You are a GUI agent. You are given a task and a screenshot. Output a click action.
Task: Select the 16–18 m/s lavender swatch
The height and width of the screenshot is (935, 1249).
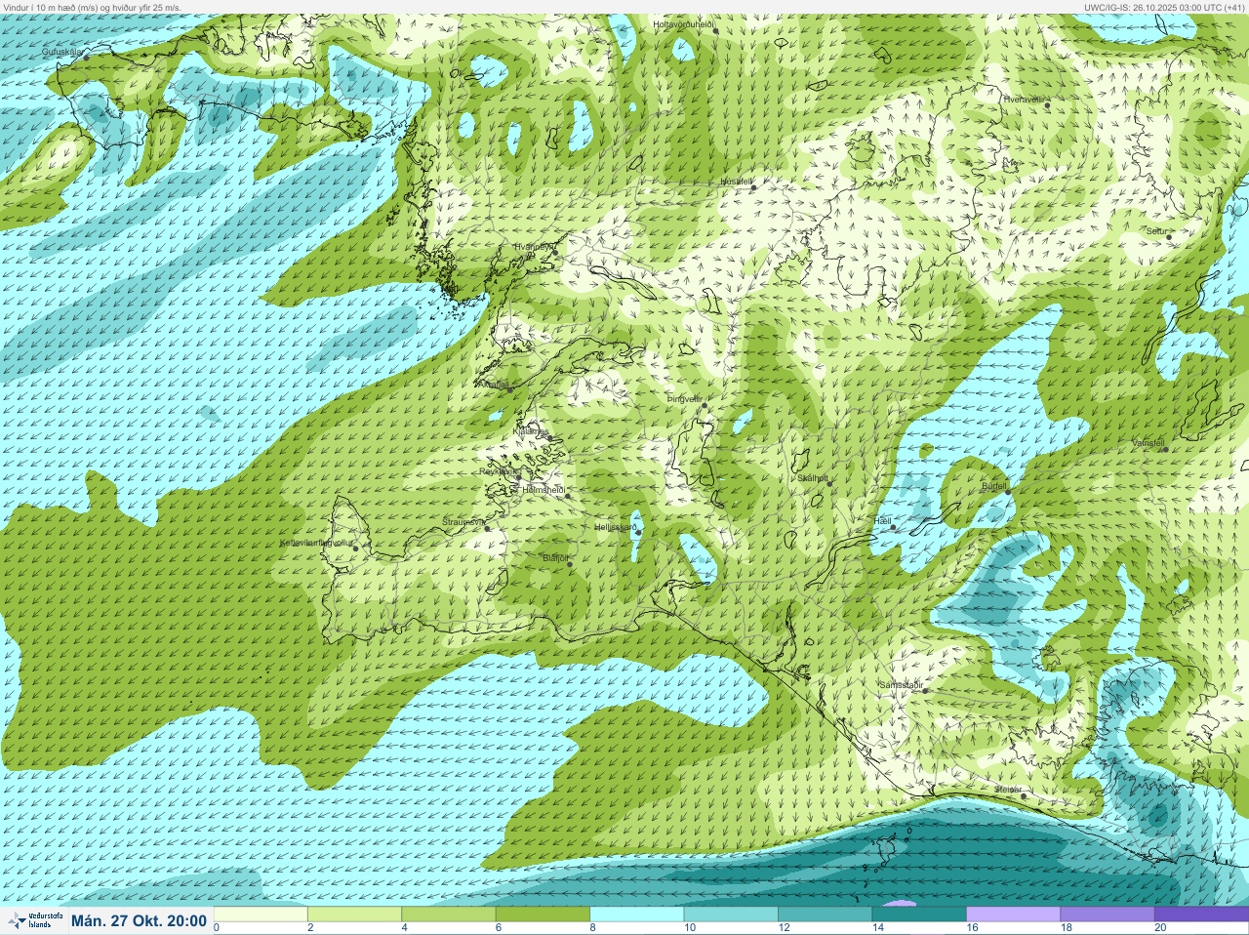click(1014, 915)
